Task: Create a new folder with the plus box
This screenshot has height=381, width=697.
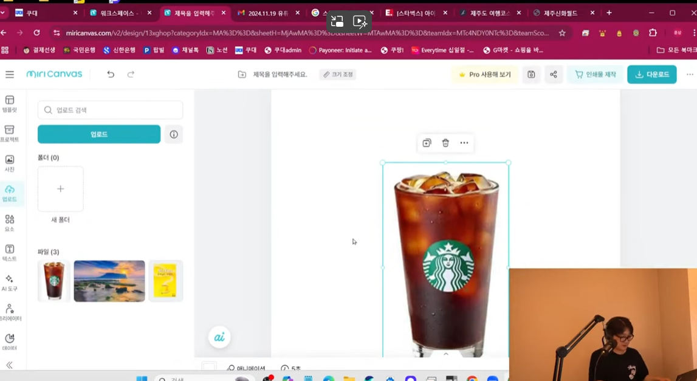Action: (x=60, y=189)
